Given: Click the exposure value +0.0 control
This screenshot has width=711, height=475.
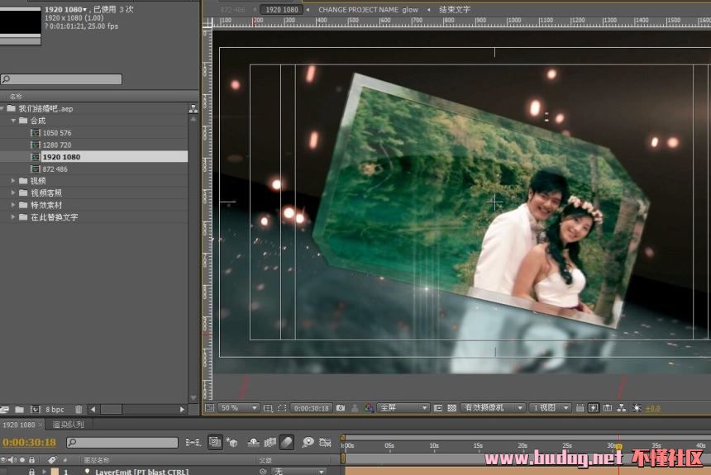Looking at the screenshot, I should point(653,408).
